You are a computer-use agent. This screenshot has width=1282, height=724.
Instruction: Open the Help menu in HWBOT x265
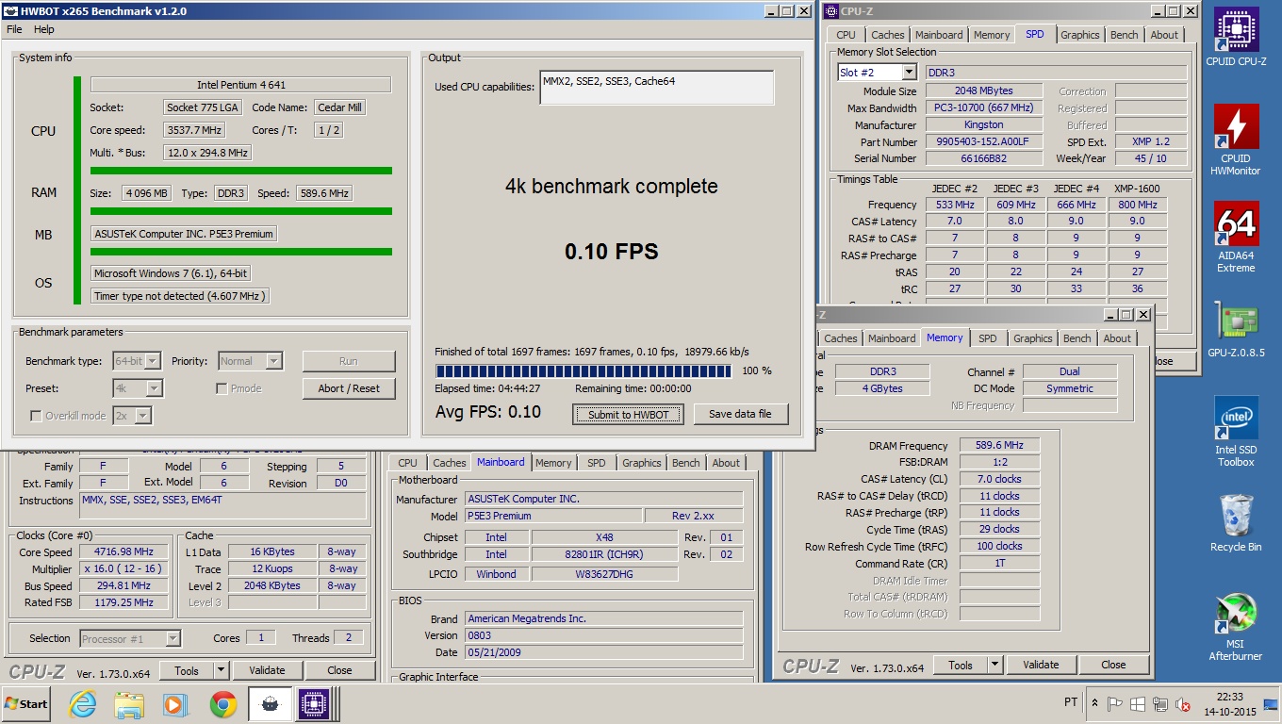point(44,29)
